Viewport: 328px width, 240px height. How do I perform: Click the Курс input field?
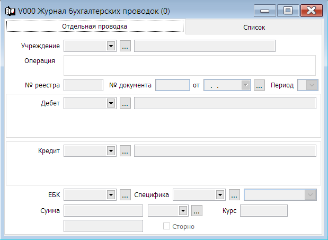(264, 210)
